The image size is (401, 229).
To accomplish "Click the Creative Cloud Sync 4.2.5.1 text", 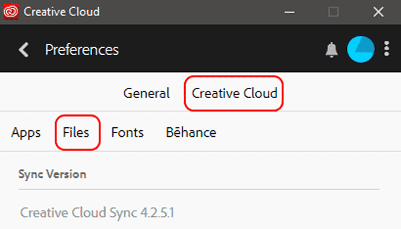I will tap(97, 213).
